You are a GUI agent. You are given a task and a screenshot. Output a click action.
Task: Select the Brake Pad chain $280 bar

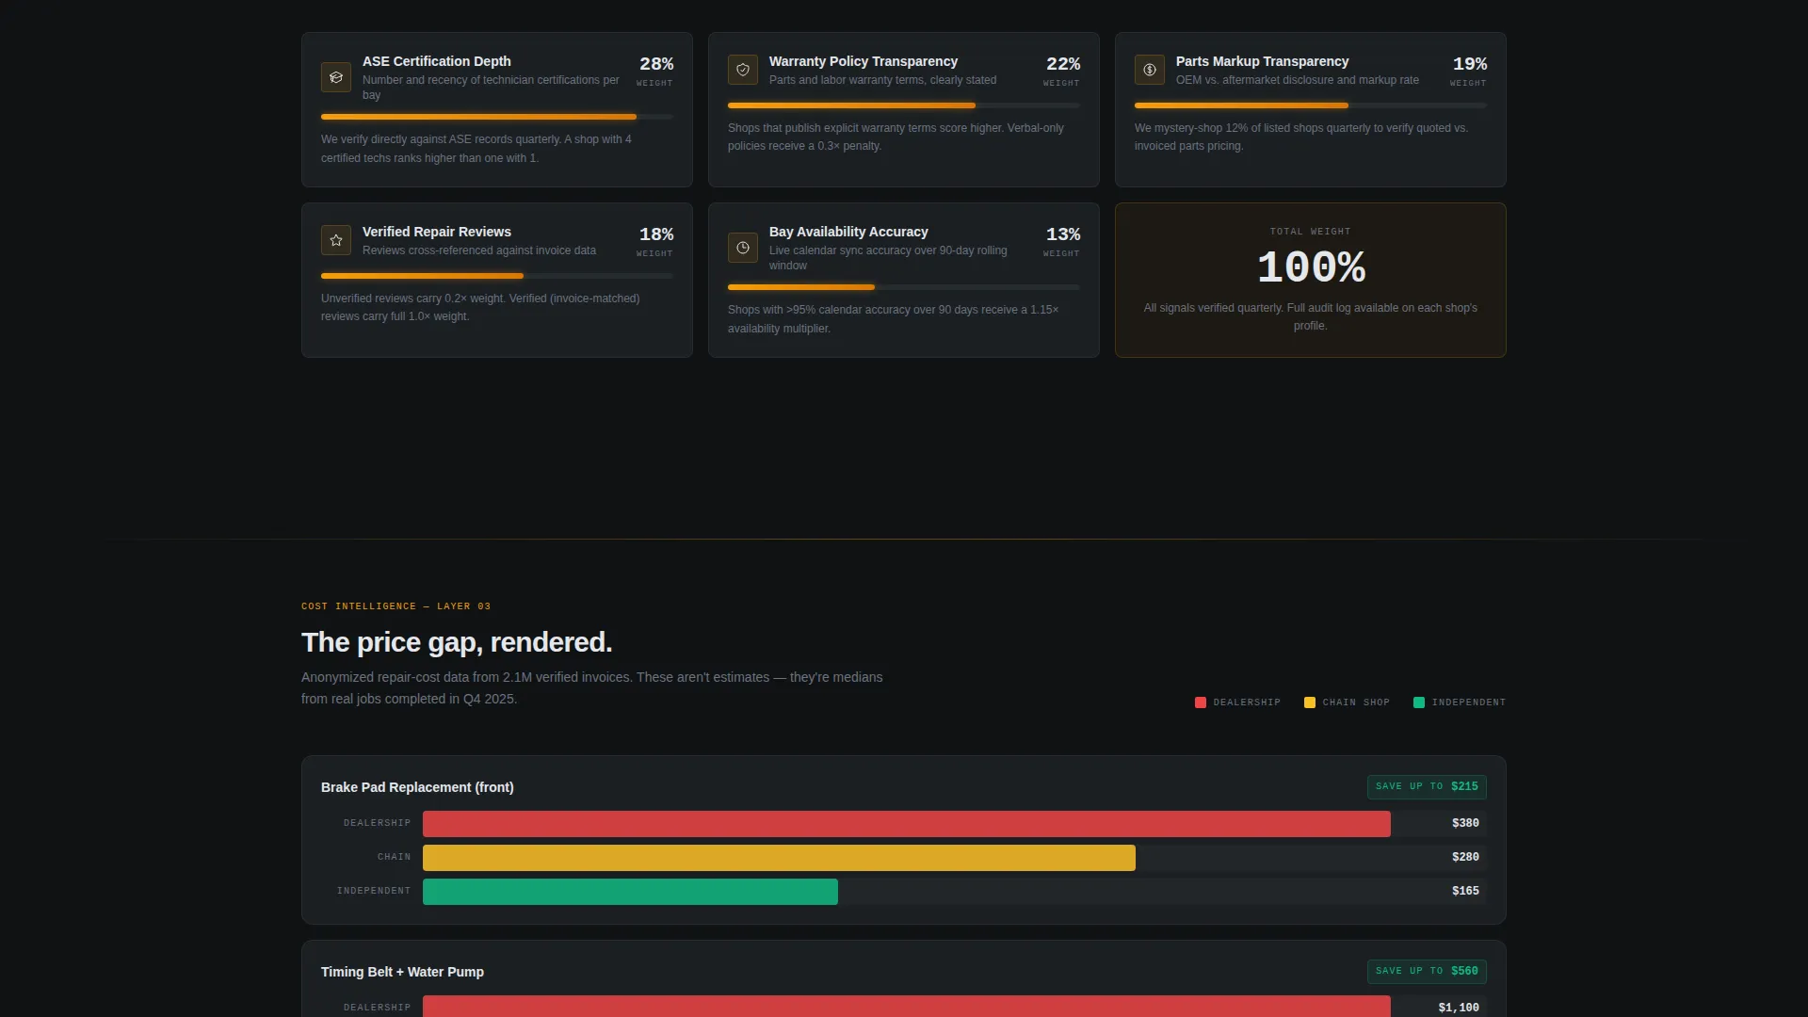pos(779,858)
